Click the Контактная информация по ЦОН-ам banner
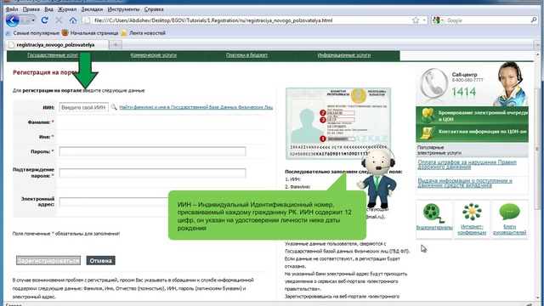This screenshot has width=544, height=306. click(x=472, y=133)
